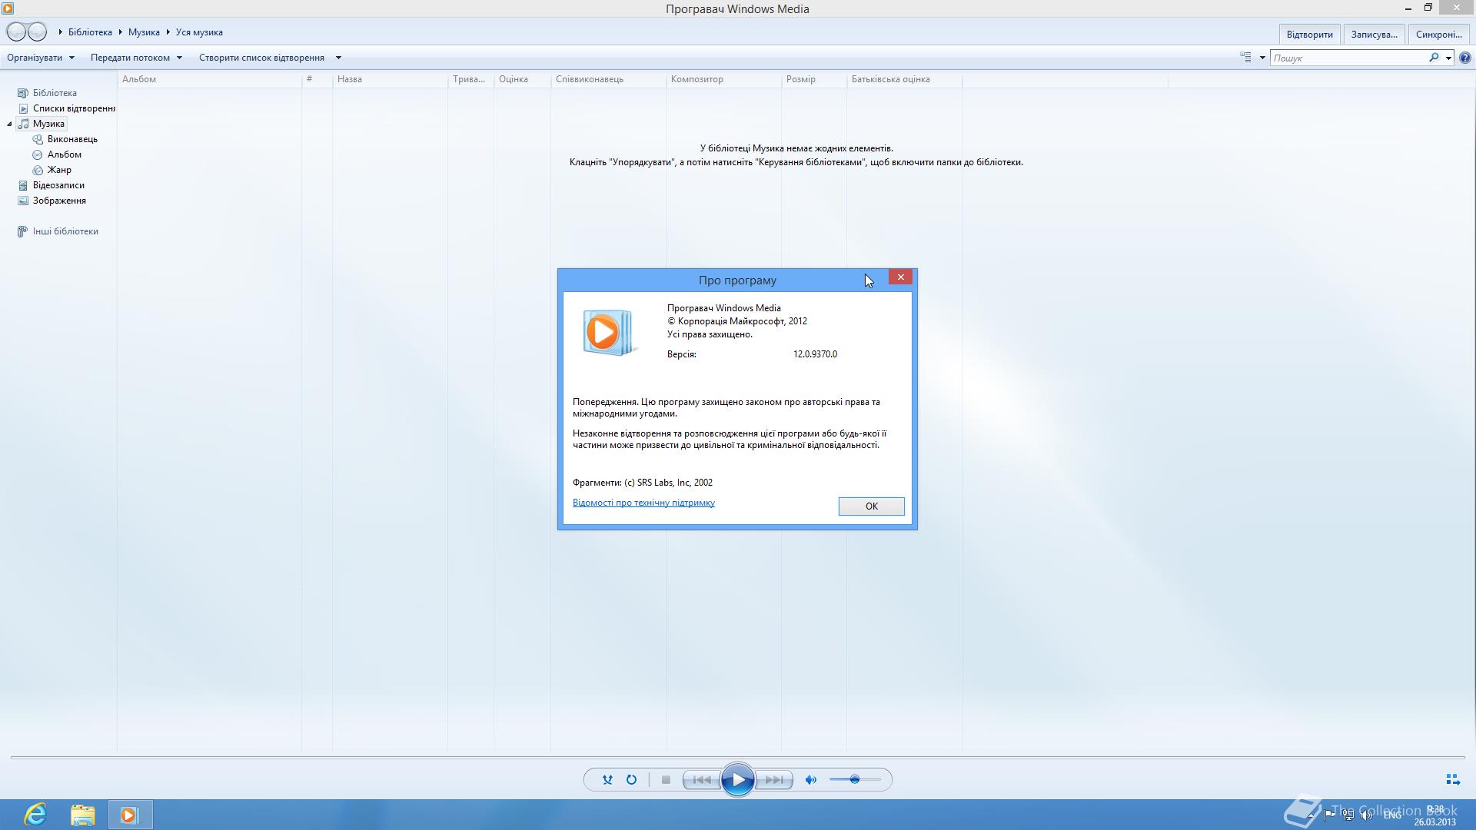Sort by the Альбом column header
The image size is (1476, 830).
coord(210,79)
